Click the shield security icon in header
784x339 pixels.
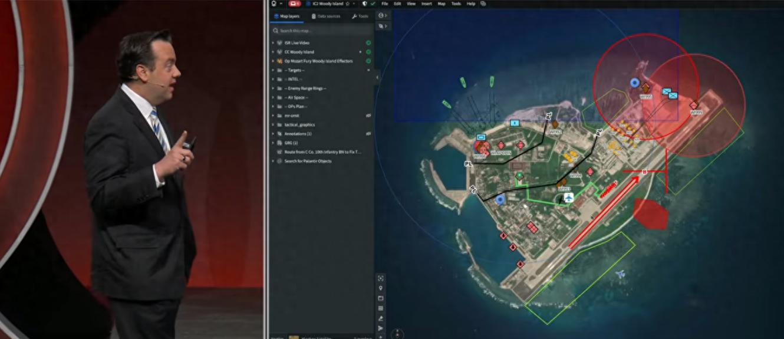point(364,4)
